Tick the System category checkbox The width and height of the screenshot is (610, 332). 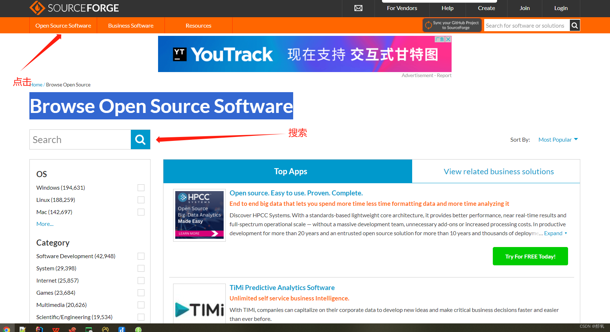click(x=141, y=269)
